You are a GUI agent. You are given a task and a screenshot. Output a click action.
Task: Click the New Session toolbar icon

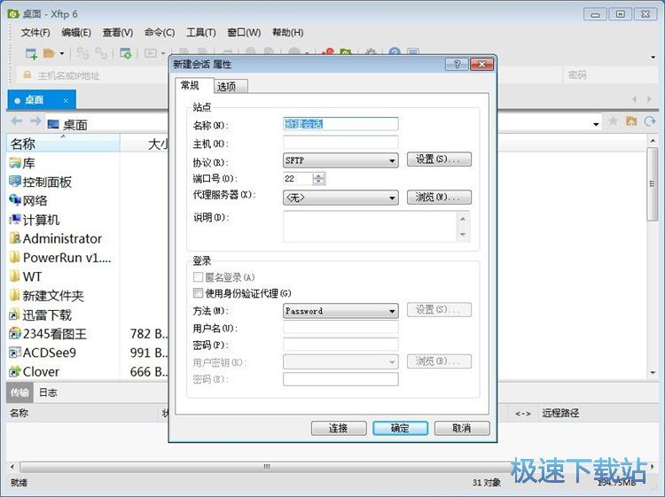pos(31,53)
